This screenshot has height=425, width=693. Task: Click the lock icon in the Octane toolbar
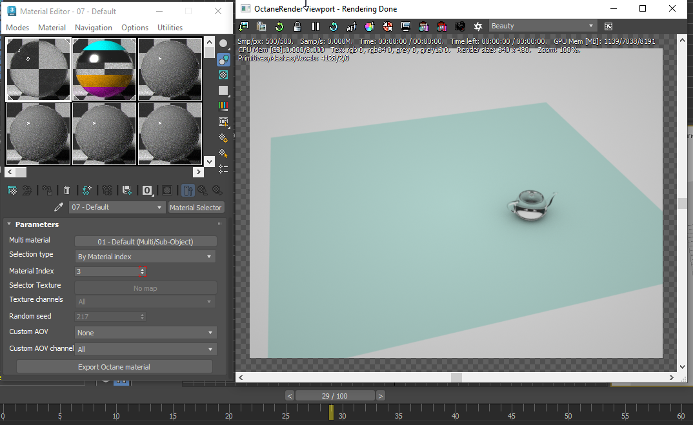coord(297,26)
